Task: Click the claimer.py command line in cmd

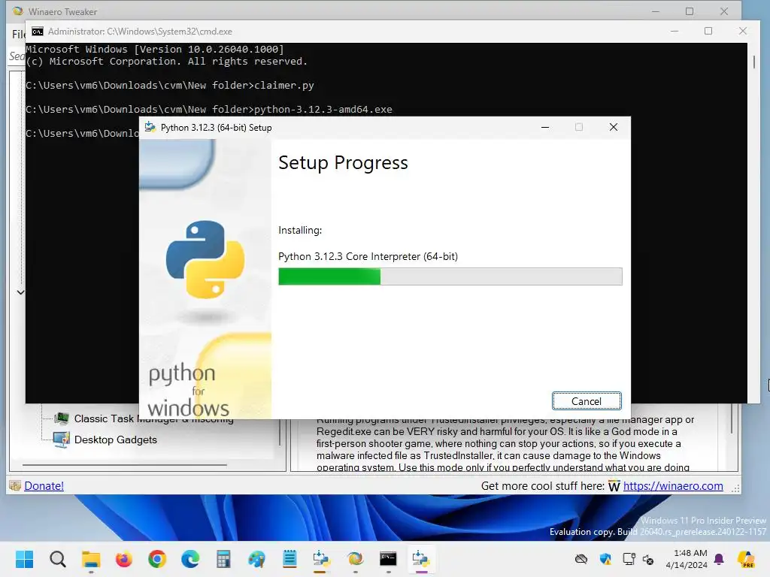Action: (170, 86)
